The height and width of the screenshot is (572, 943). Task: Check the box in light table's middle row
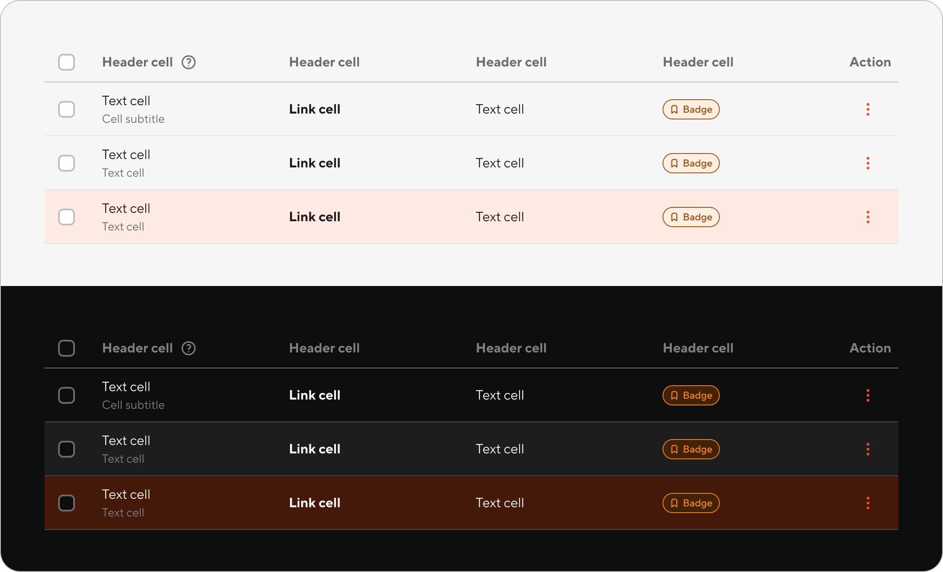[x=67, y=163]
